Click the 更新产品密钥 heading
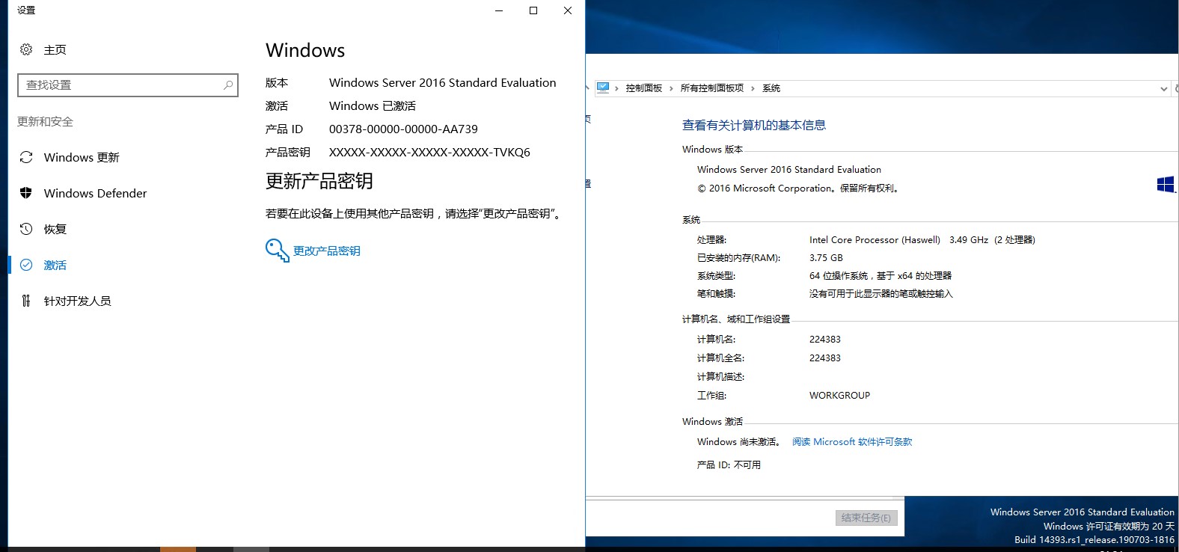 pyautogui.click(x=319, y=181)
